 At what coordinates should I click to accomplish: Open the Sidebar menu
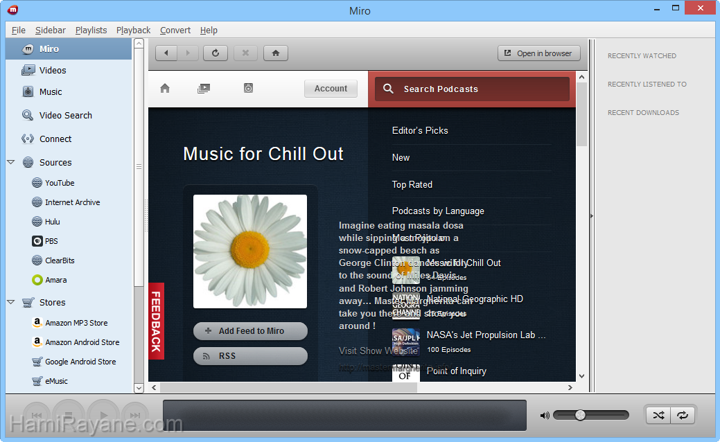[x=51, y=30]
